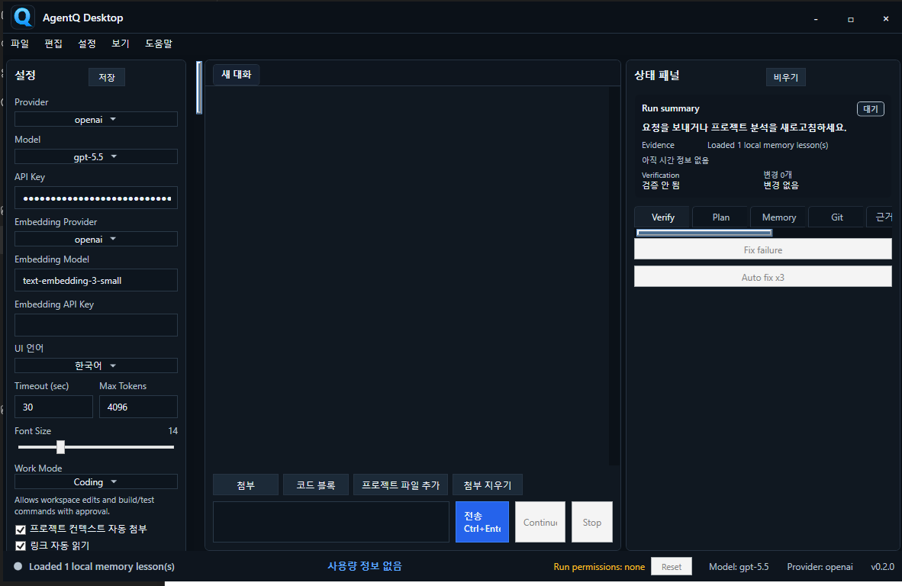Click the Stop button

click(592, 522)
